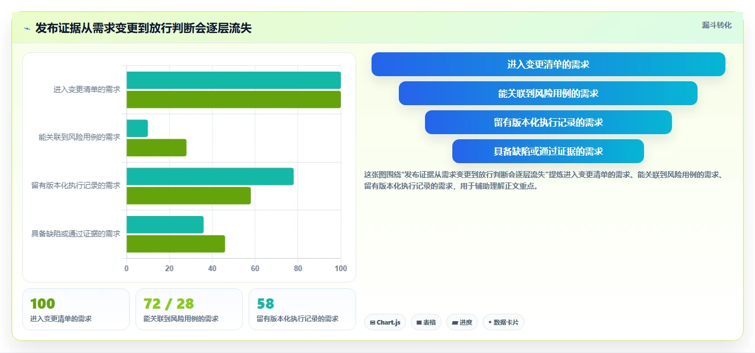This screenshot has width=755, height=353.
Task: Click the lightning icon beside the title
Action: tap(27, 28)
